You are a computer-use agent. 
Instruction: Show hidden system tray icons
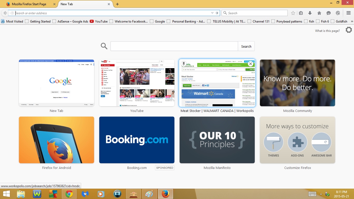[321, 194]
